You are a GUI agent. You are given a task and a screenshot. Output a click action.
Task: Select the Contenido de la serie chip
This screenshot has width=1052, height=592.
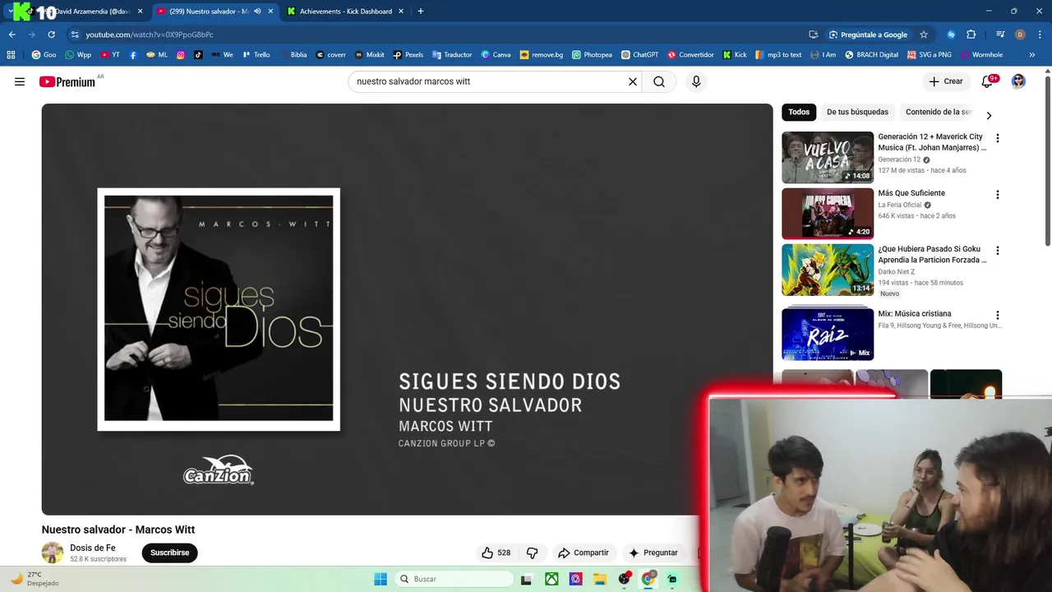click(938, 112)
